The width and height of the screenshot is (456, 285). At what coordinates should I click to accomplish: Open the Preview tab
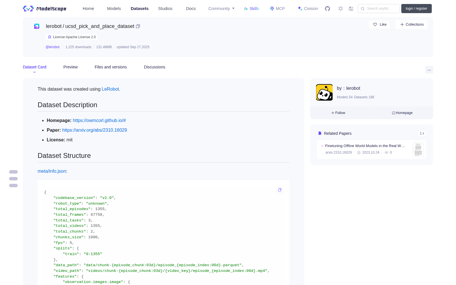[x=70, y=67]
